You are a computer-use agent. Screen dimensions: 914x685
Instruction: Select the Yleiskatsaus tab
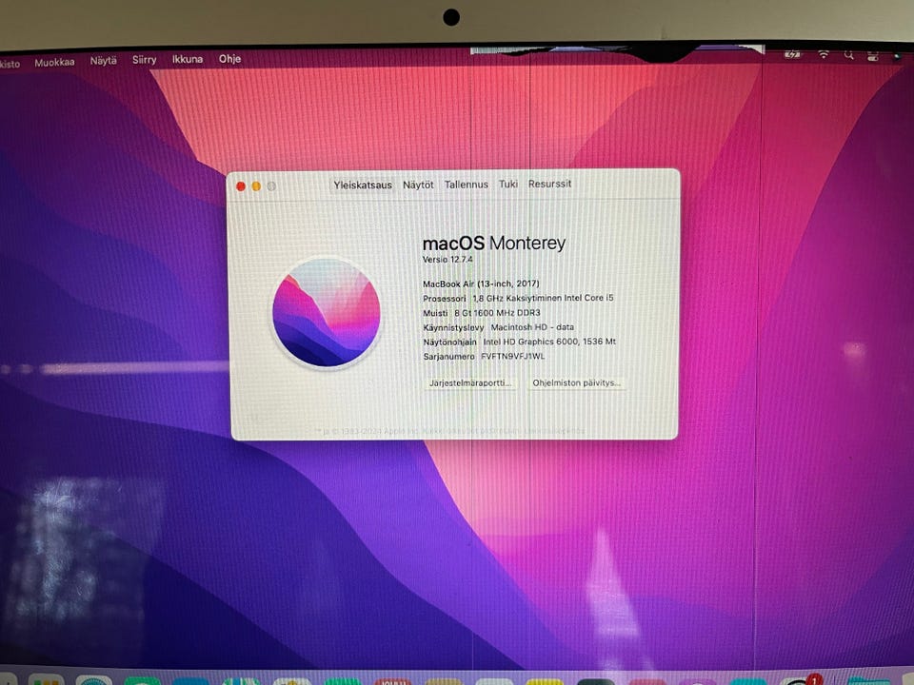(x=363, y=186)
